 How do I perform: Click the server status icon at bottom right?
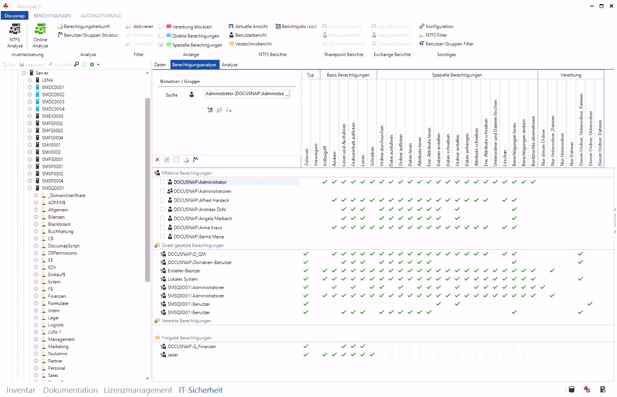tap(603, 390)
